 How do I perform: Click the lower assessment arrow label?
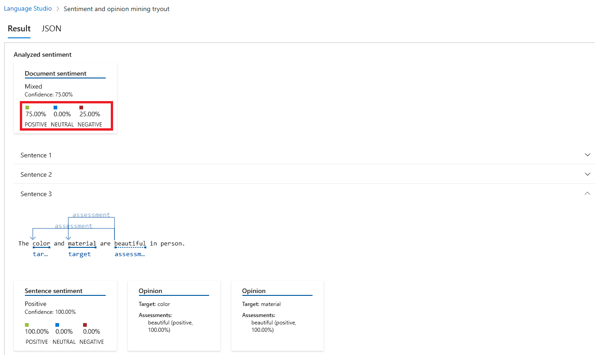pos(74,226)
